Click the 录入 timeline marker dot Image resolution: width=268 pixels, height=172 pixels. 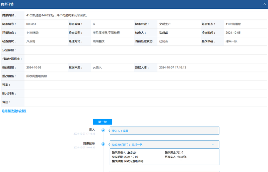[103, 130]
